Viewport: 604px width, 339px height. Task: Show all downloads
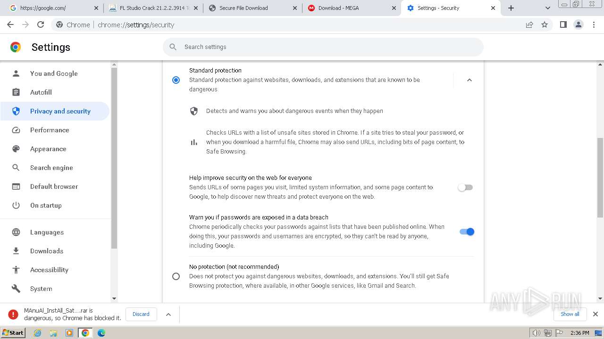pos(570,314)
